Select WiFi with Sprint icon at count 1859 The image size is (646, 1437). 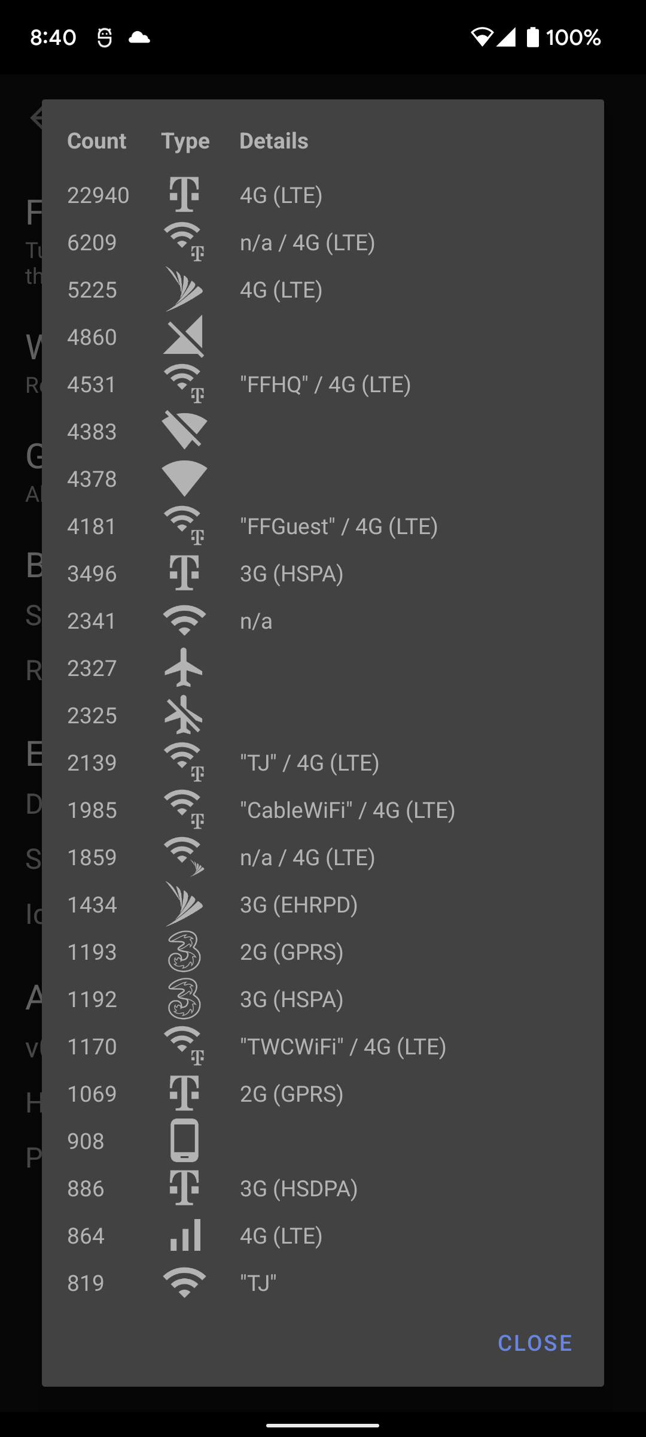point(184,857)
